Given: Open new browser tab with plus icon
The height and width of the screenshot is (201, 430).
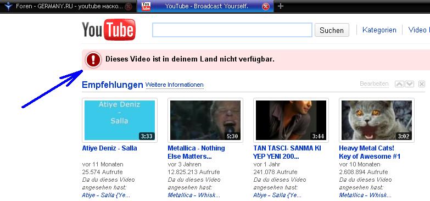Looking at the screenshot, I should pyautogui.click(x=280, y=6).
